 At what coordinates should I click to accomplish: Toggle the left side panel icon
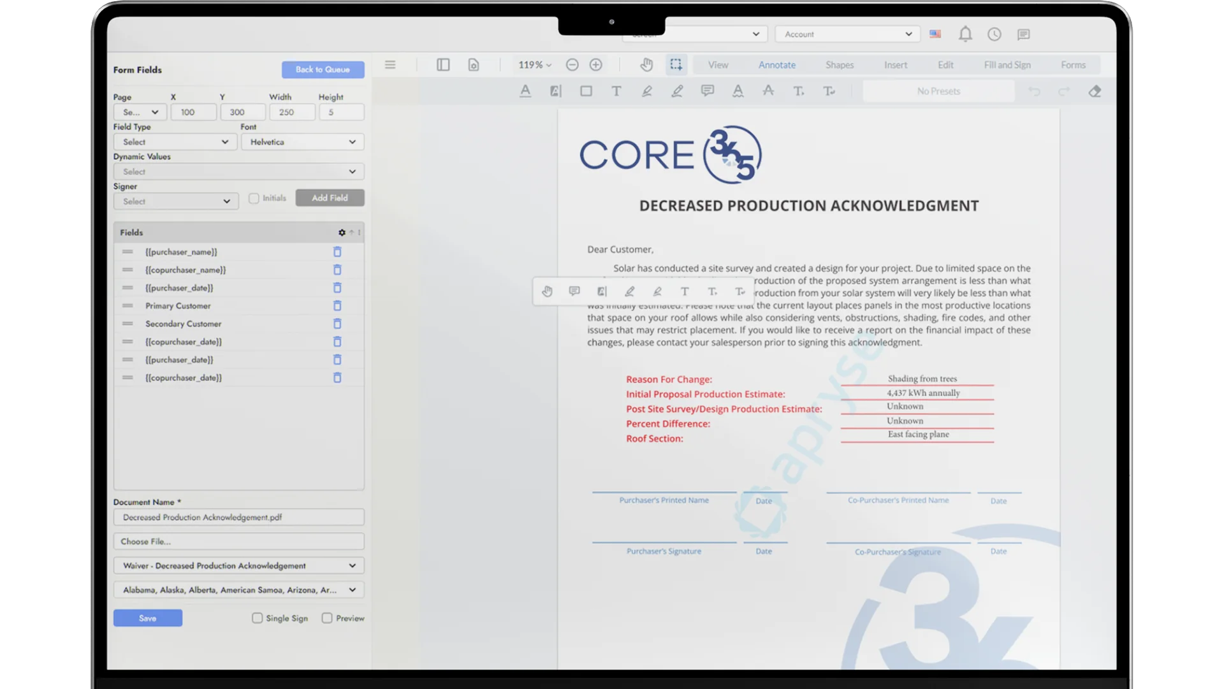pyautogui.click(x=443, y=65)
